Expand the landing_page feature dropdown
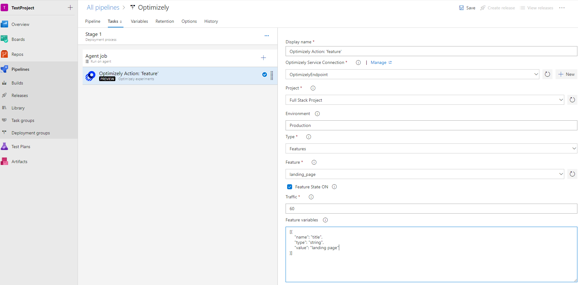Image resolution: width=578 pixels, height=285 pixels. [x=561, y=174]
